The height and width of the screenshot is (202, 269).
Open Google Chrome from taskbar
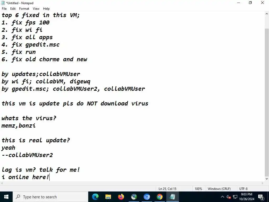click(159, 197)
